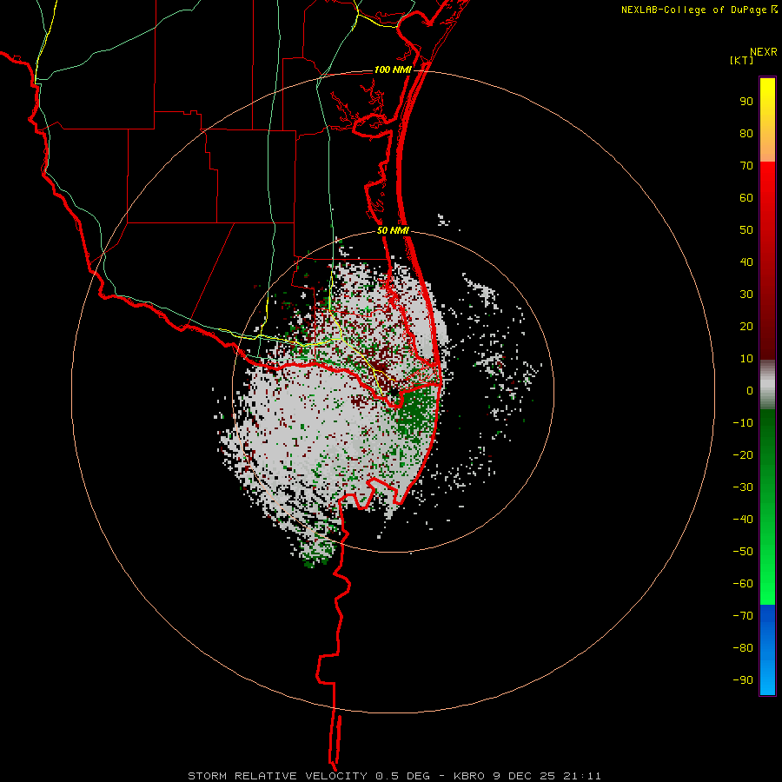Click the 80 value on the velocity scale
This screenshot has width=782, height=782.
pos(746,134)
